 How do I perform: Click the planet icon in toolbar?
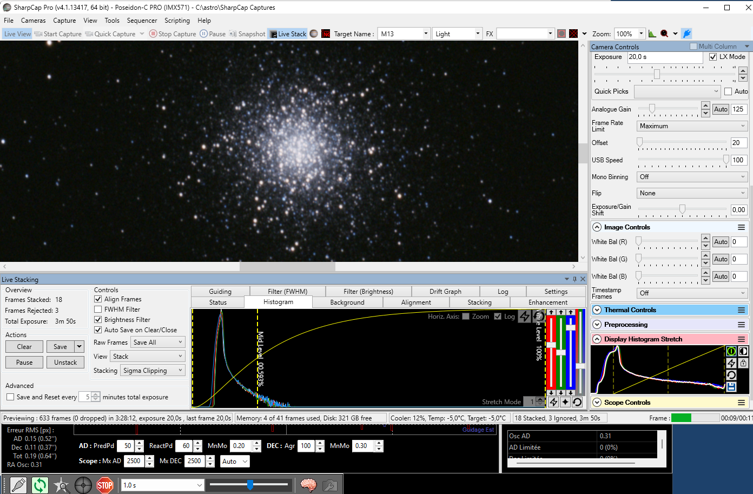coord(314,34)
